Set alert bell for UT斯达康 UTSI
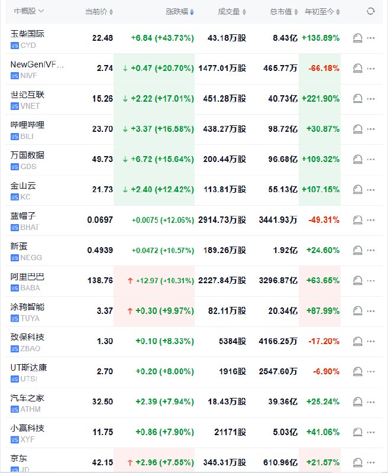388x473 pixels. coord(357,371)
